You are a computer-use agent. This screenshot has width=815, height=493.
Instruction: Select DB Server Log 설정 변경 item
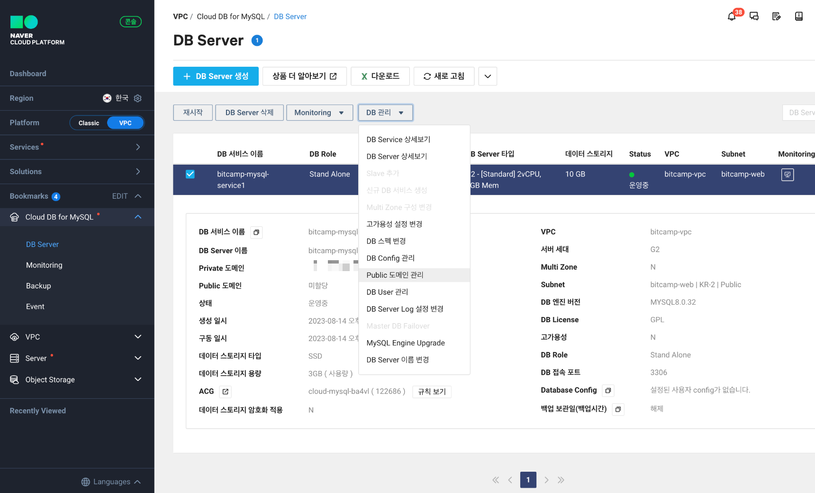tap(415, 309)
